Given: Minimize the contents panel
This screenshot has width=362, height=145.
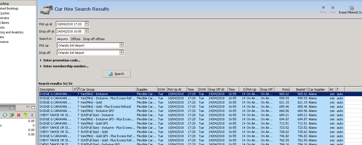Looking at the screenshot, I should 28,107.
